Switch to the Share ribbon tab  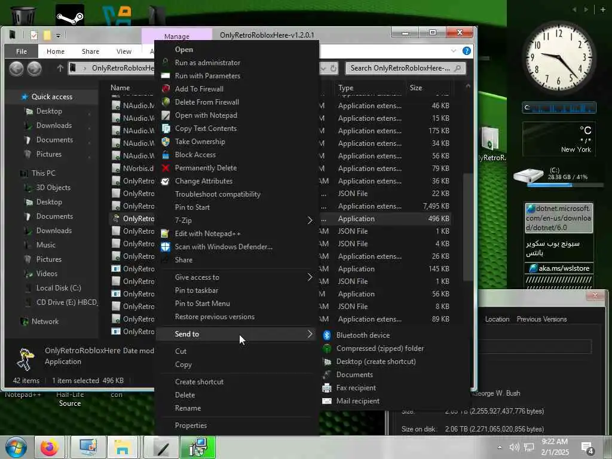[90, 51]
